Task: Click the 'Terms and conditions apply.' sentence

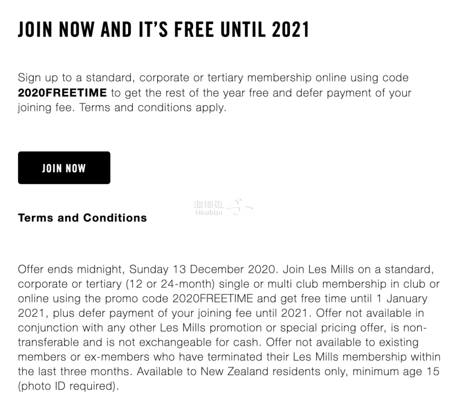Action: [x=153, y=107]
